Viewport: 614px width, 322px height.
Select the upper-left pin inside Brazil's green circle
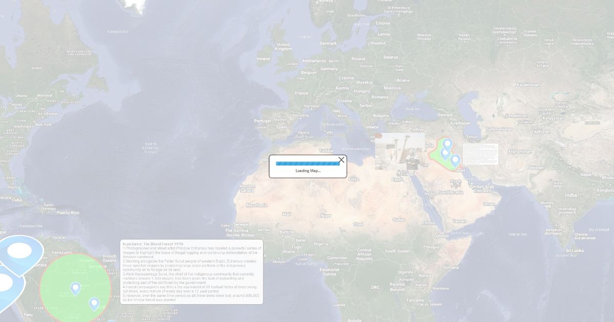[x=76, y=289]
